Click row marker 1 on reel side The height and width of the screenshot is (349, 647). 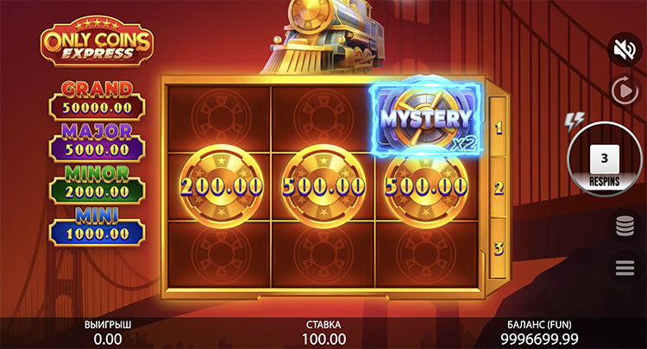(499, 128)
